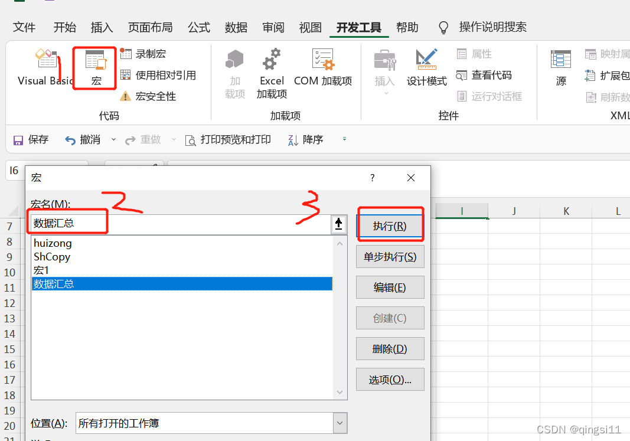Select macro 宏1 in the list
Image resolution: width=630 pixels, height=441 pixels.
point(182,270)
